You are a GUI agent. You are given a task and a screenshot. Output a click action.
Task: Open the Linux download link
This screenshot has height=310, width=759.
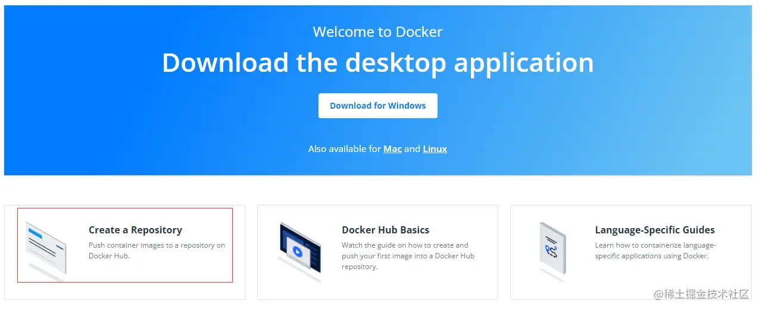435,149
